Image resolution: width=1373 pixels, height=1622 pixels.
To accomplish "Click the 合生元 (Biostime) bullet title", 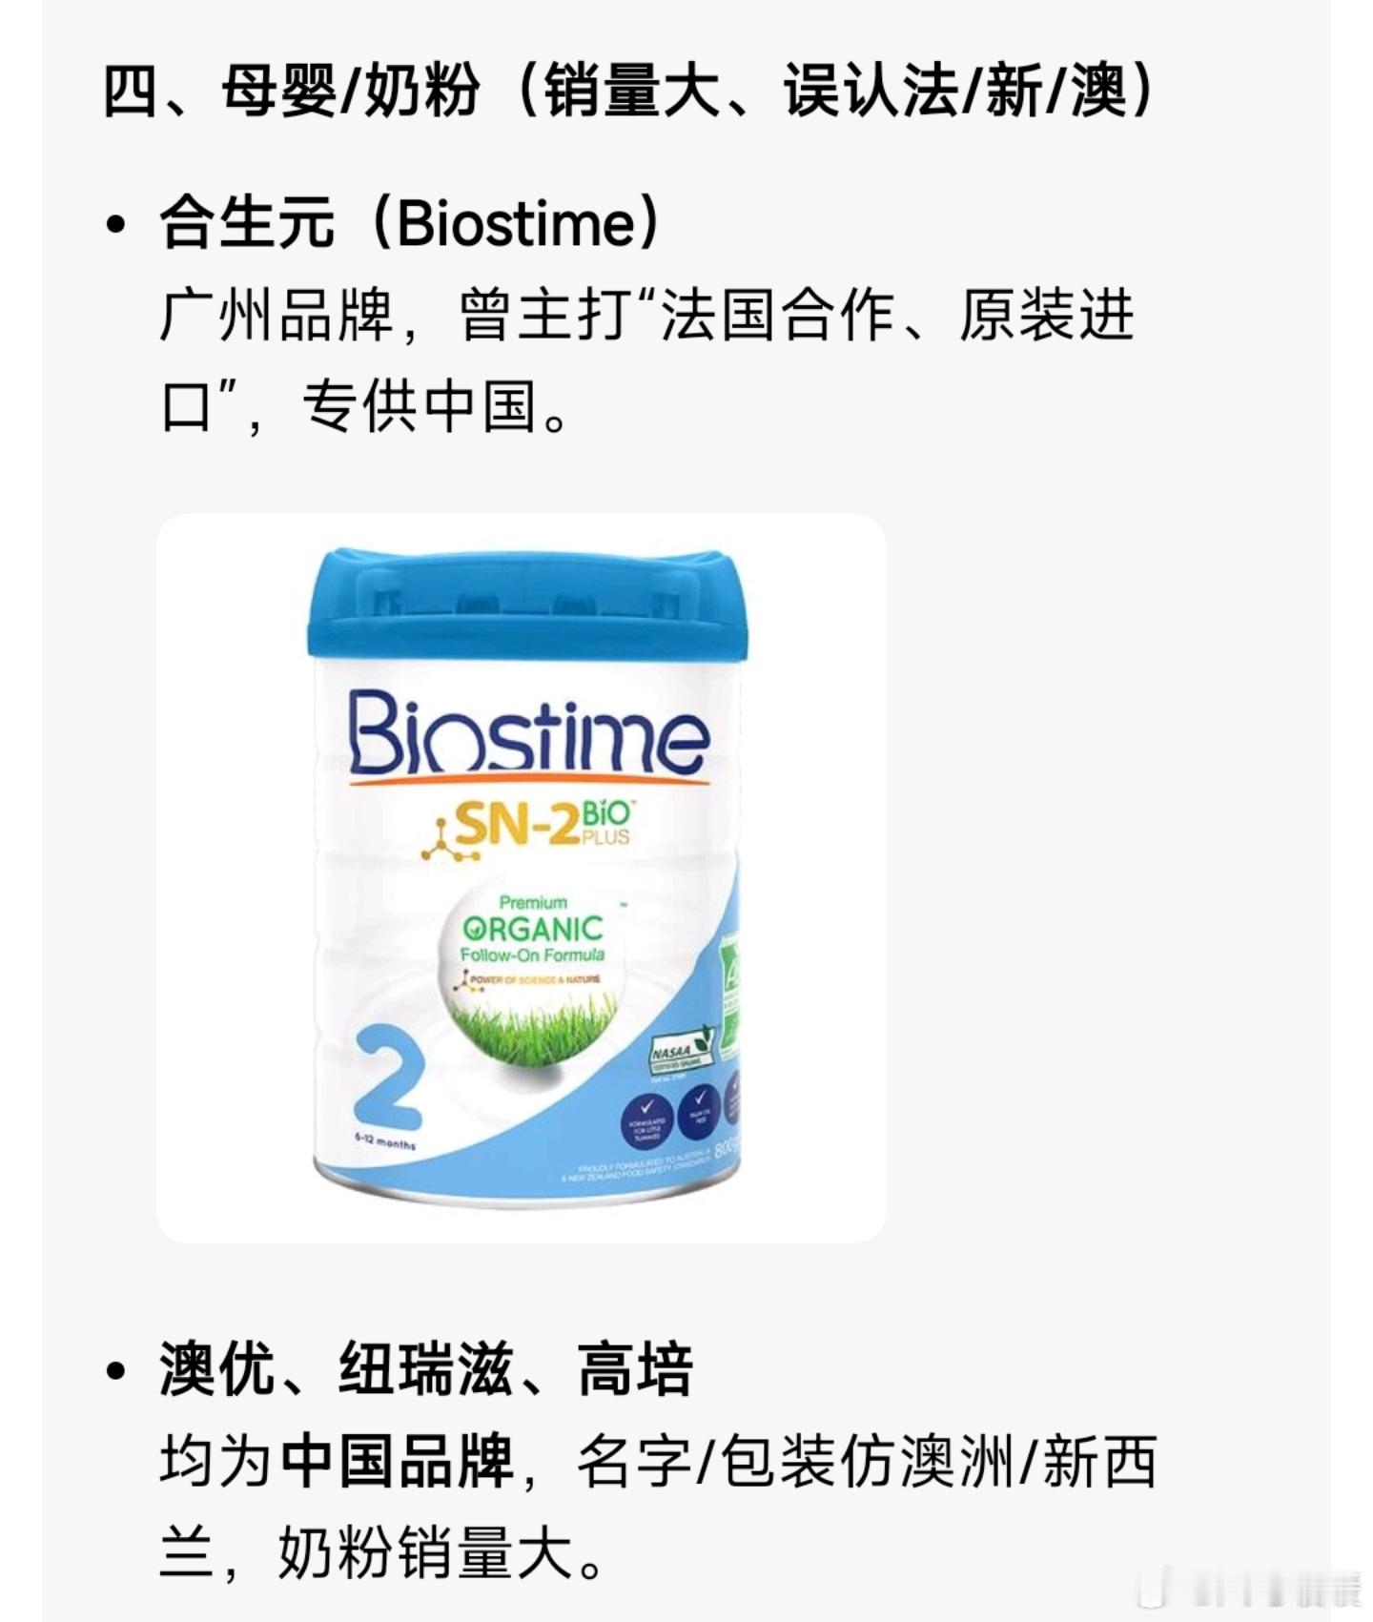I will coord(411,223).
